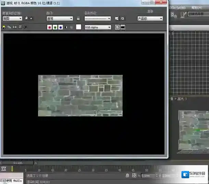
Task: Click the Clone Rendered Frame Window icon
Action: point(15,27)
